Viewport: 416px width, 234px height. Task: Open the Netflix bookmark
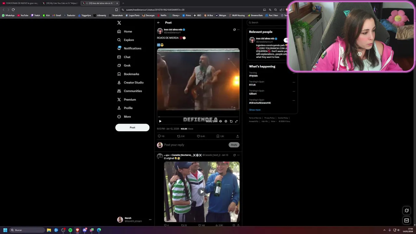point(162,15)
